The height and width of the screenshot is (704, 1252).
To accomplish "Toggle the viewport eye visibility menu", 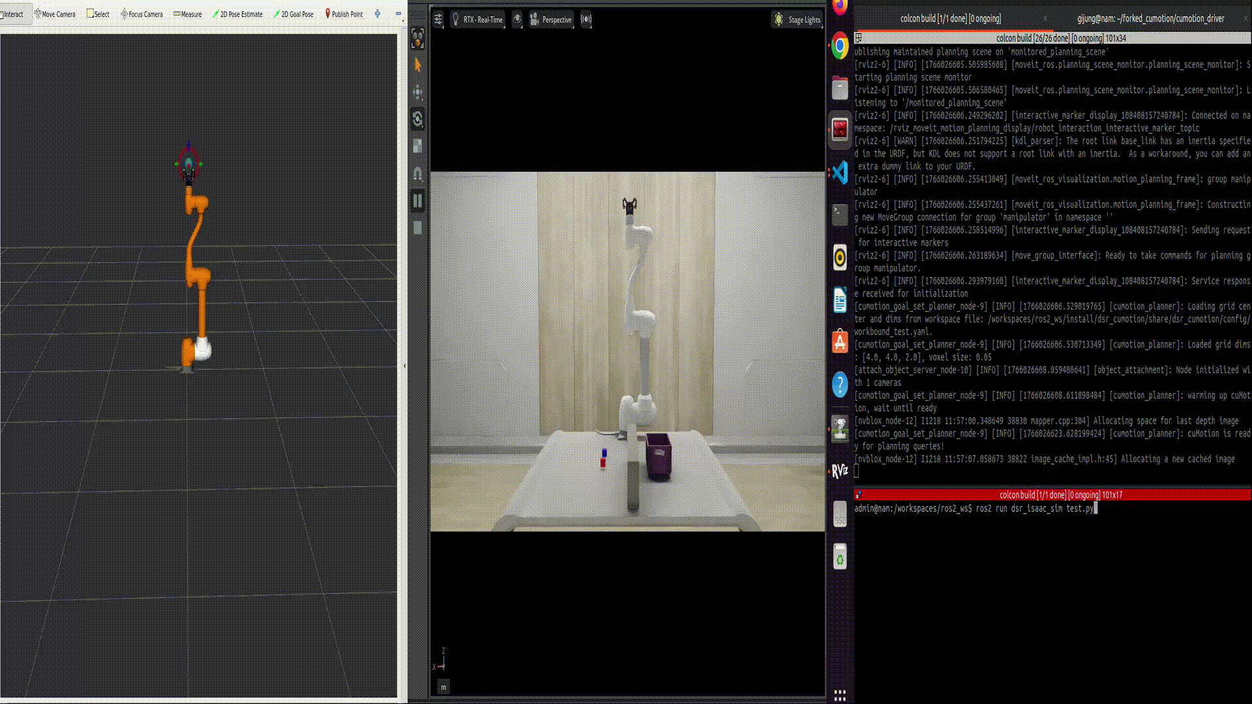I will pos(517,20).
